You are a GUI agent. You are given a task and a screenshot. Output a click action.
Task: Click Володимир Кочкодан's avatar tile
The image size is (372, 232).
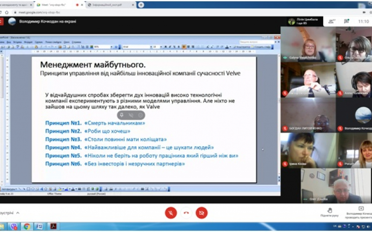pos(354,115)
